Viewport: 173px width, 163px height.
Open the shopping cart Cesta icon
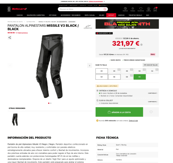[155, 9]
